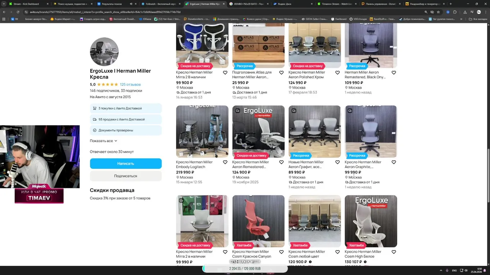
Task: Favorite the Aeron Graphite 99 990 ₽ listing
Action: click(x=394, y=162)
